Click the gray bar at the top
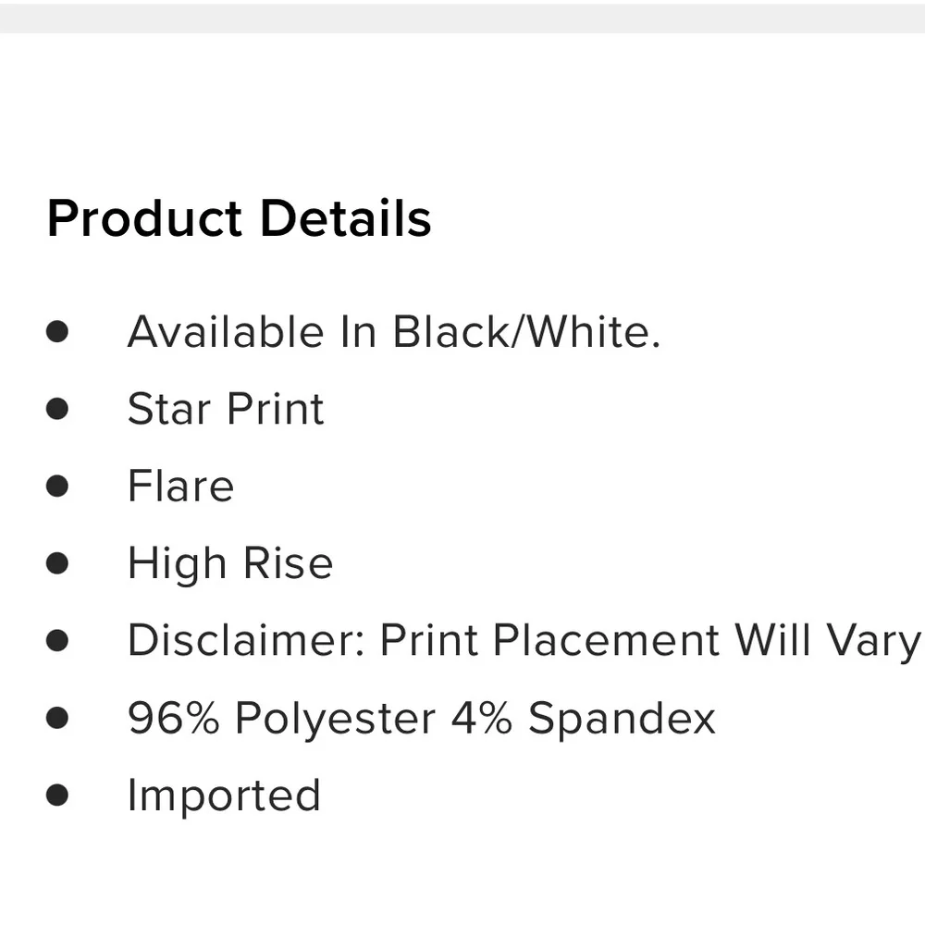Viewport: 925px width, 925px height. [x=462, y=18]
